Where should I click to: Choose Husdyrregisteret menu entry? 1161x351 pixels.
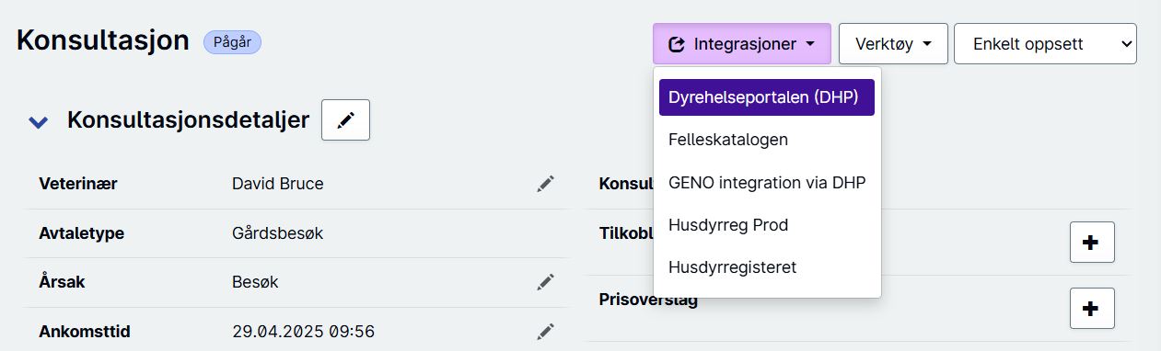coord(733,266)
